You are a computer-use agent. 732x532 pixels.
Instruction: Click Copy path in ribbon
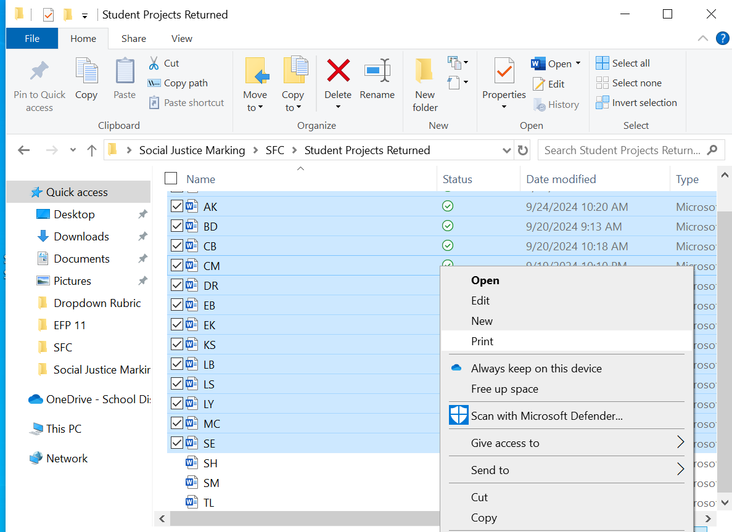pos(178,83)
